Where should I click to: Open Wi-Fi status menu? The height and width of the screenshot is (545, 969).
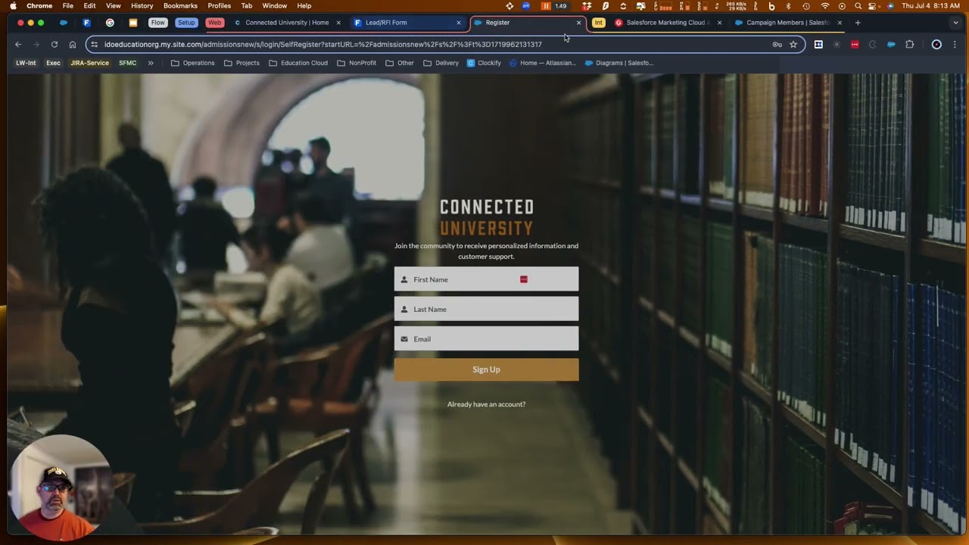pos(825,5)
